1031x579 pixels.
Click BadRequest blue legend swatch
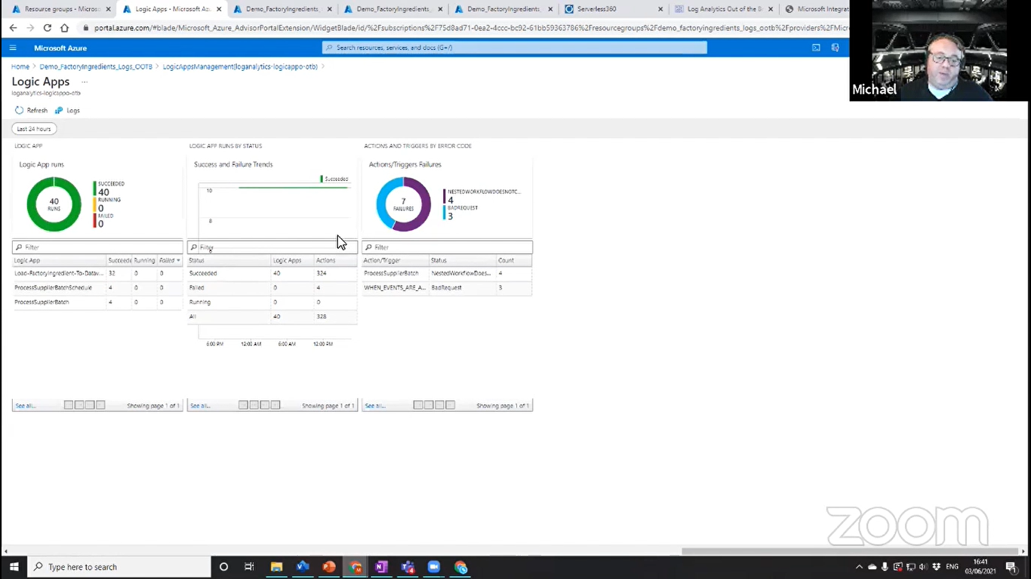pyautogui.click(x=445, y=213)
